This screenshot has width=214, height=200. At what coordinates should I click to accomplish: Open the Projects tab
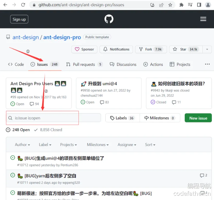tap(180, 64)
